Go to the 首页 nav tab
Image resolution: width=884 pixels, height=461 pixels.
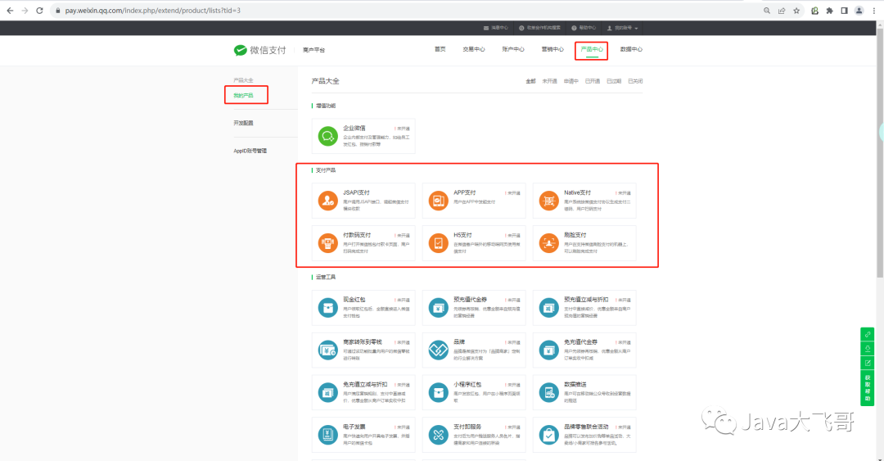[x=440, y=49]
